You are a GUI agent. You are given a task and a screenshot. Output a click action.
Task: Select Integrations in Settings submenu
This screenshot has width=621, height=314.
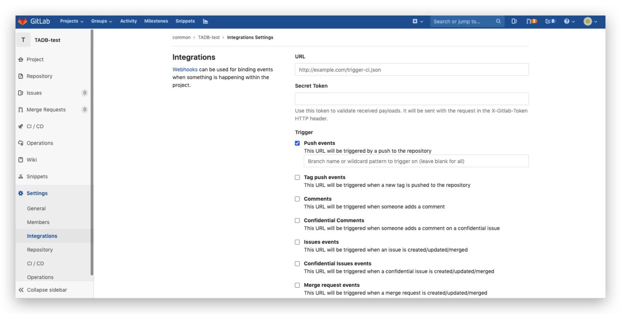pos(42,236)
